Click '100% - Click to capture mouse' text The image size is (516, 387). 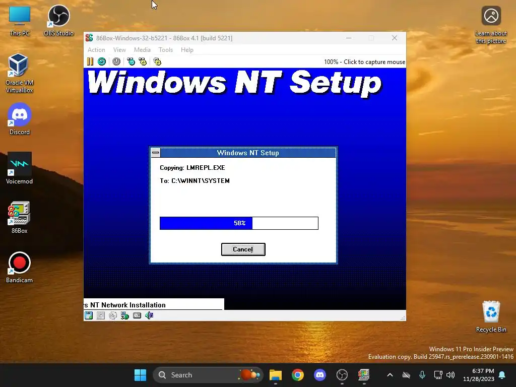click(364, 62)
